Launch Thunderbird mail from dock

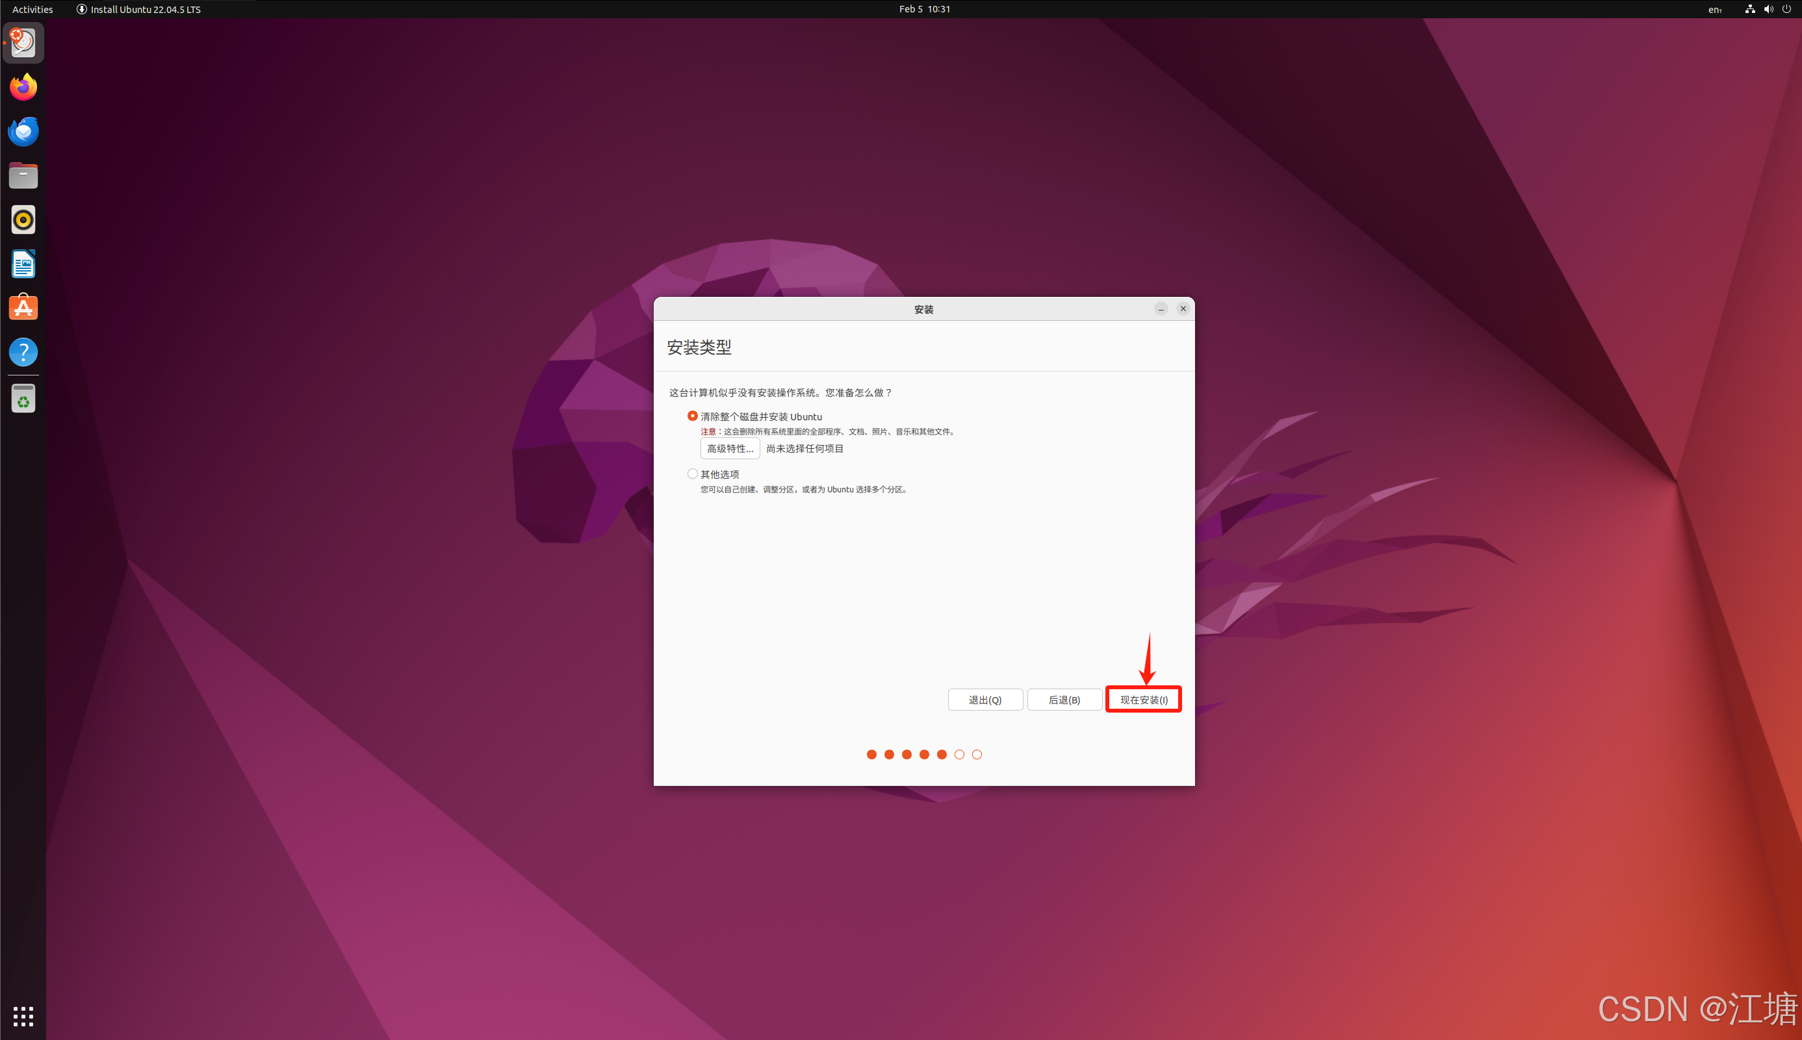coord(23,131)
